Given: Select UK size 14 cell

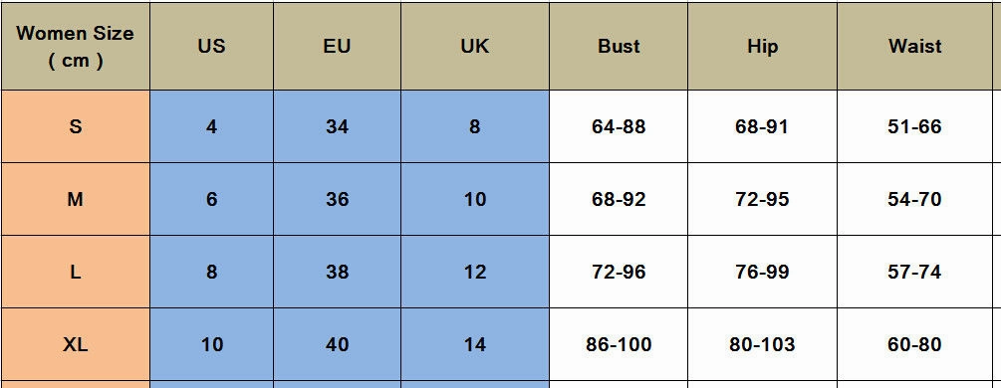Looking at the screenshot, I should point(475,344).
